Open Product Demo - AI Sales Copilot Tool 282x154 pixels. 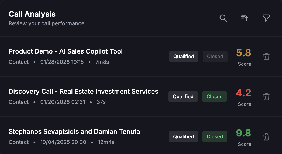[66, 51]
